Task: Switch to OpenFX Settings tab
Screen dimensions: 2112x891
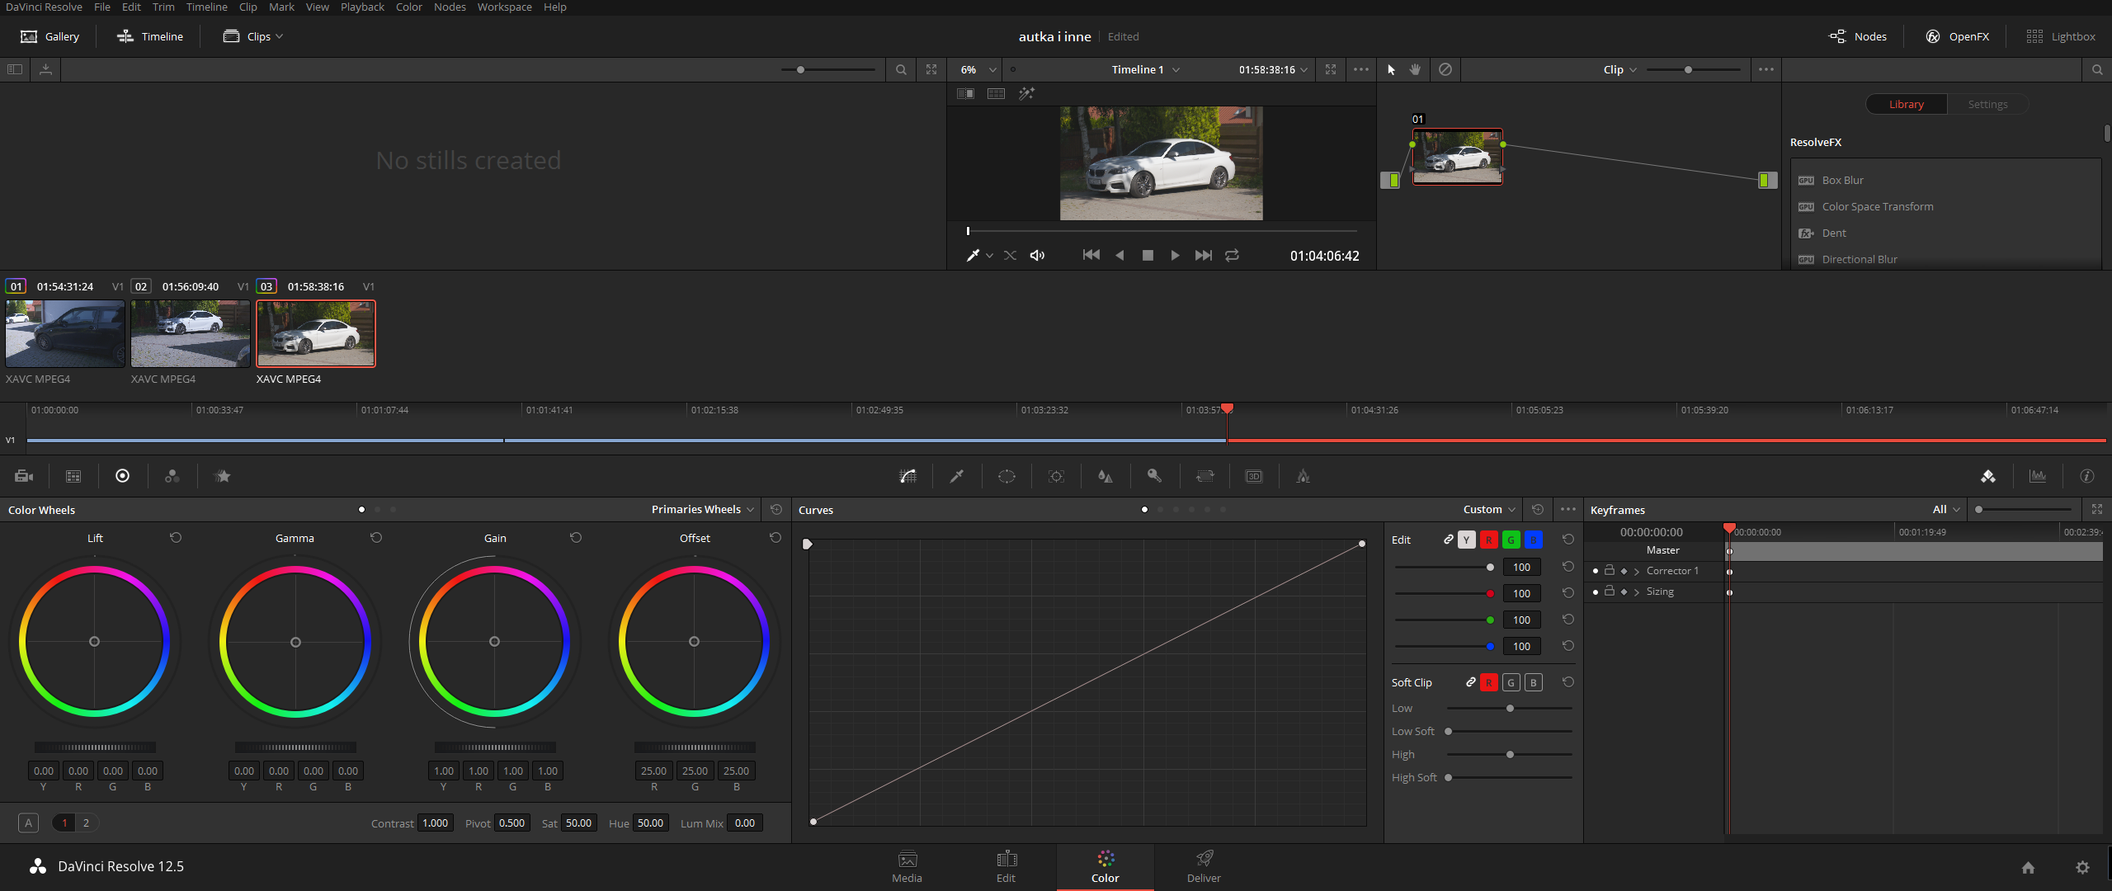Action: [x=1987, y=105]
